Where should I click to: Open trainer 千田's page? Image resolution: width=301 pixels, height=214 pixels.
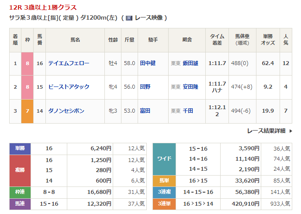[x=187, y=111]
